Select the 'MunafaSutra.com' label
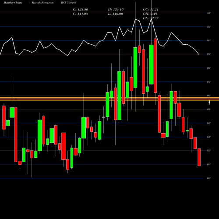This screenshot has height=219, width=219. pos(42,3)
